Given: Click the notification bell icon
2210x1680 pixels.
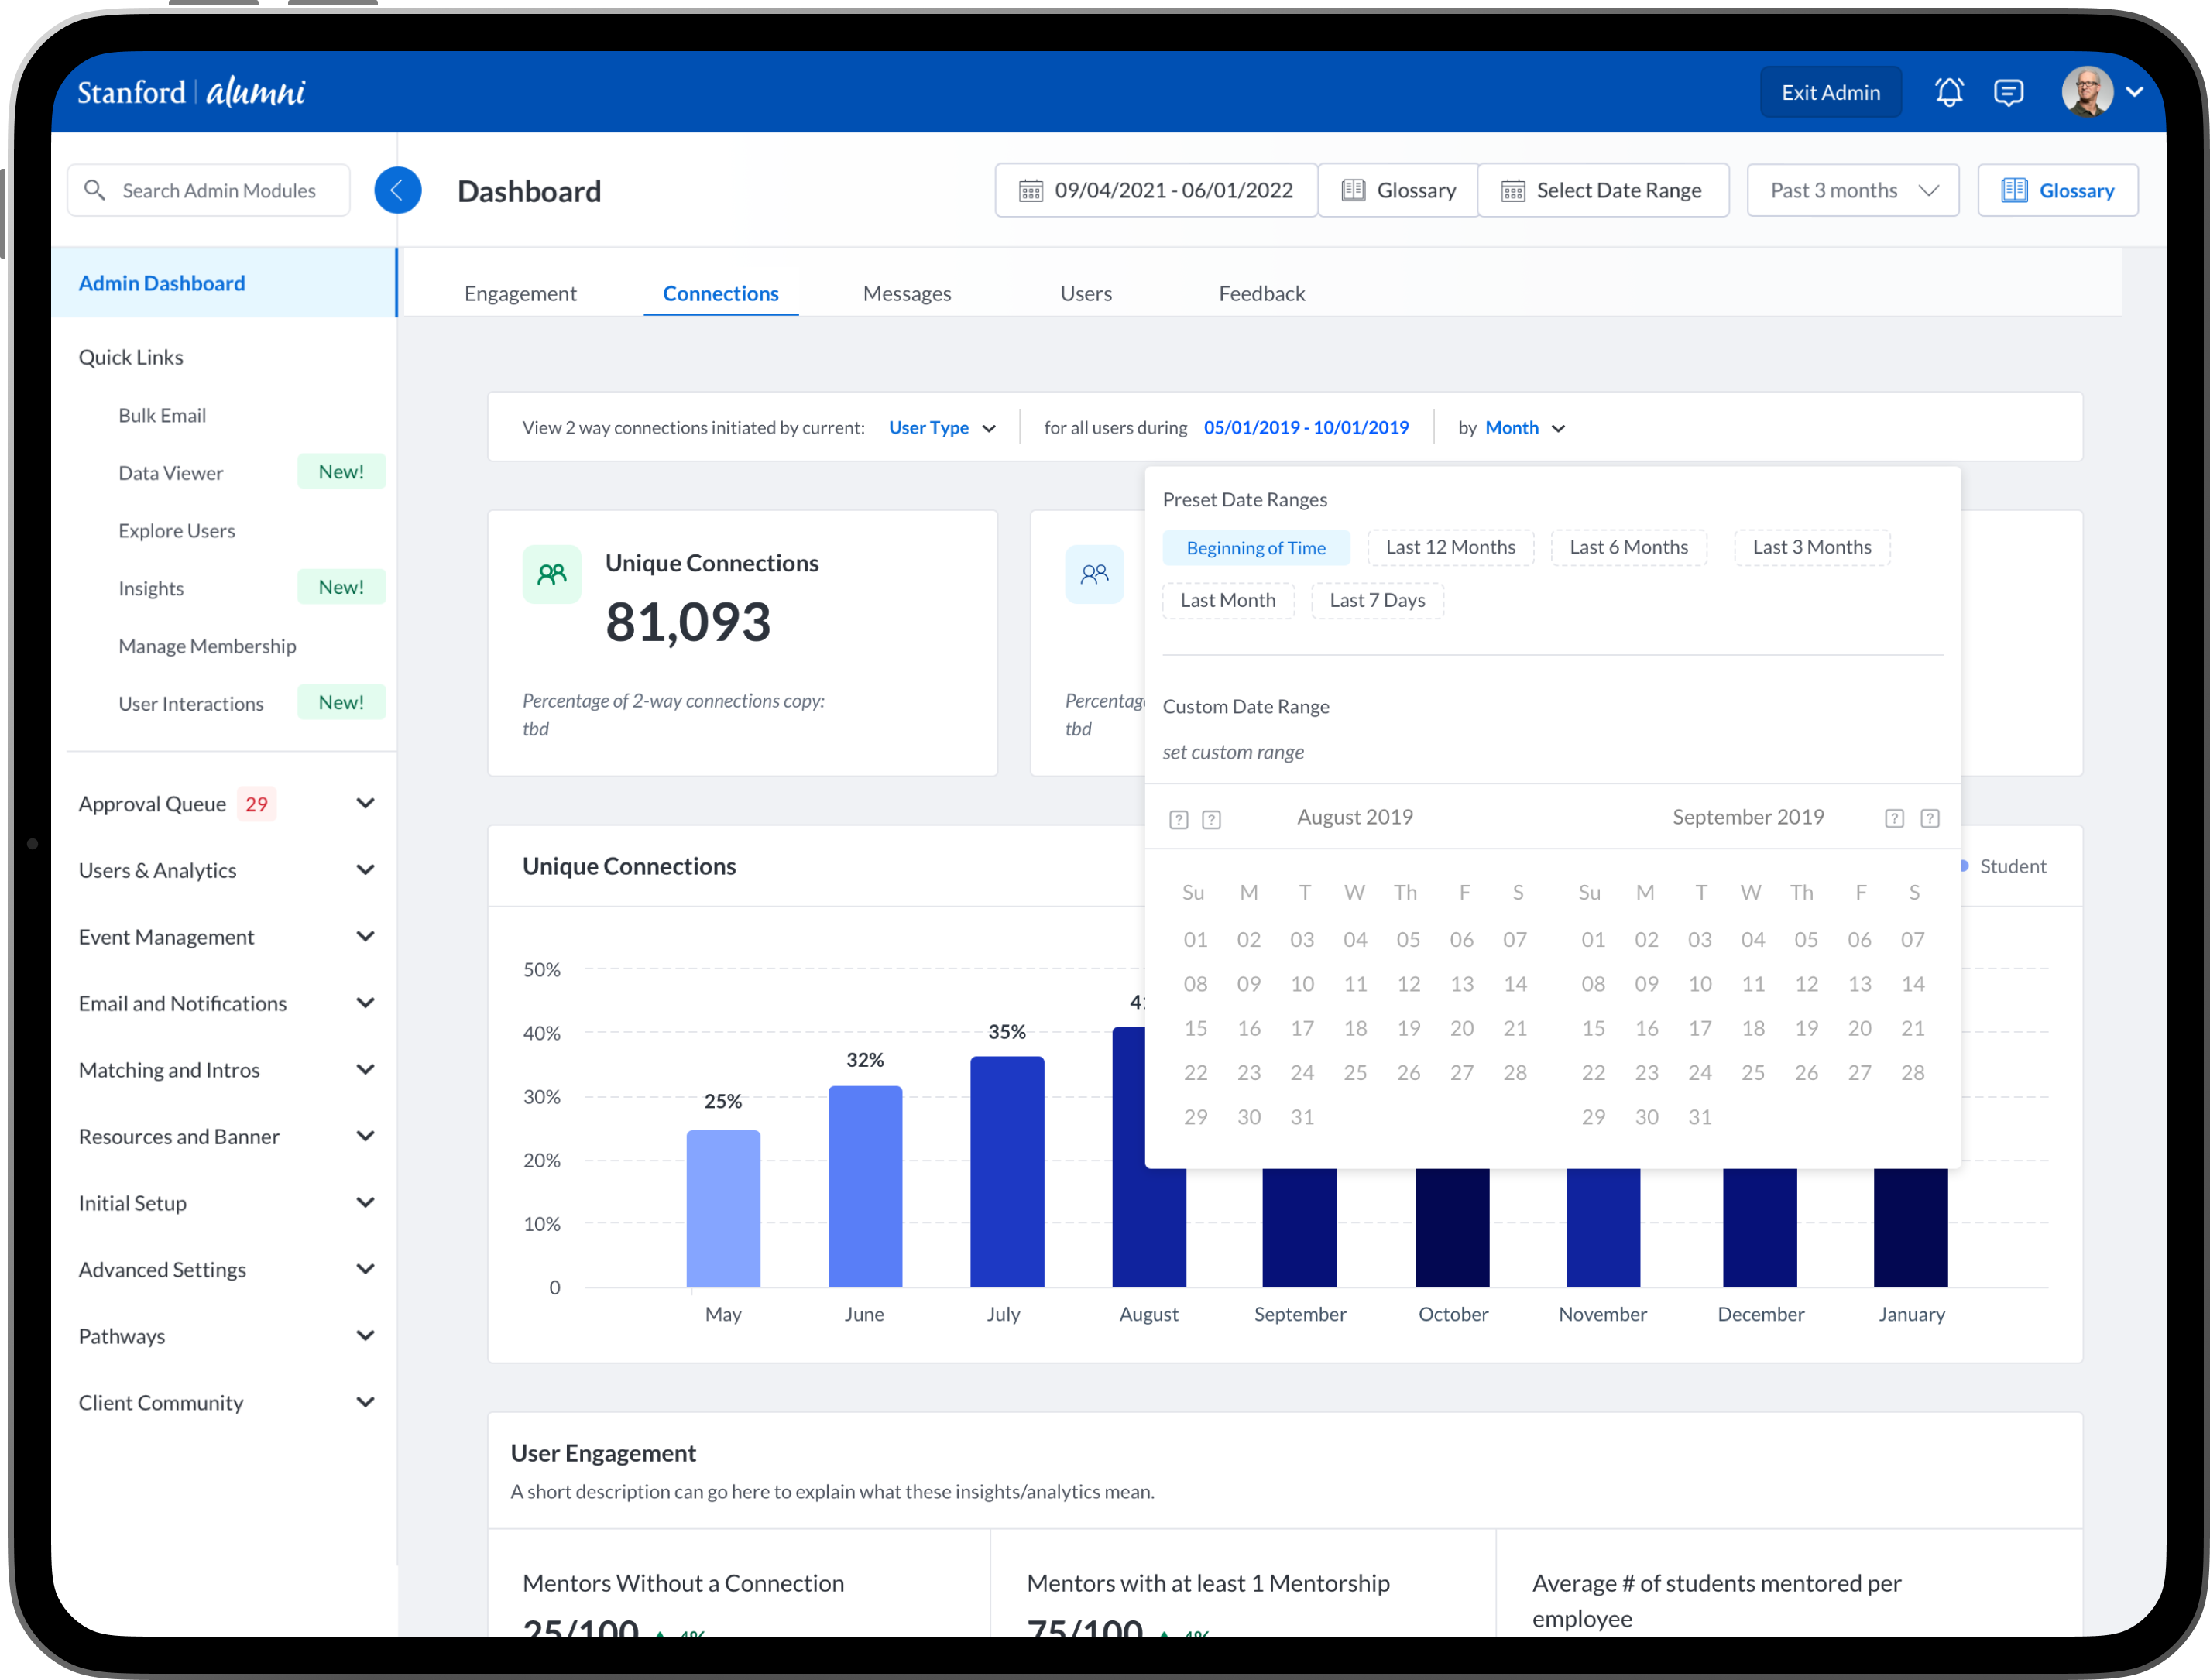Looking at the screenshot, I should click(x=1948, y=92).
